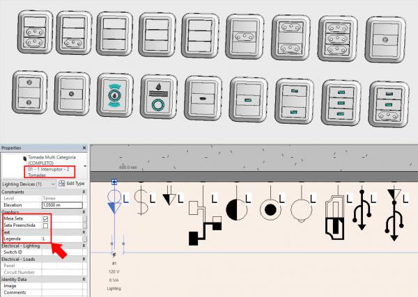Click the lightning bolt circuit icon below symbol
Viewport: 418px width, 297px height.
click(x=114, y=255)
